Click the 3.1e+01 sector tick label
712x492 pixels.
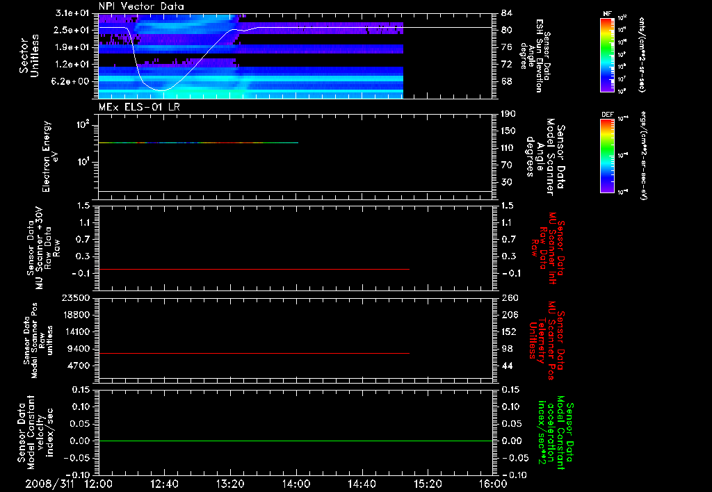click(x=72, y=13)
